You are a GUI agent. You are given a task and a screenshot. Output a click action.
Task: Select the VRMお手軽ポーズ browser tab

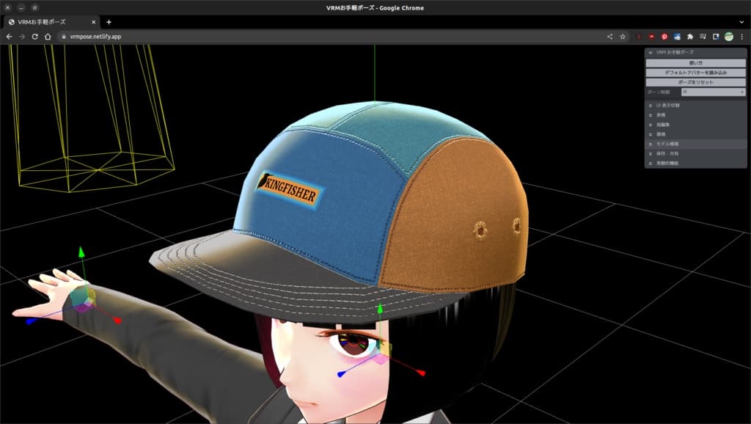point(52,22)
